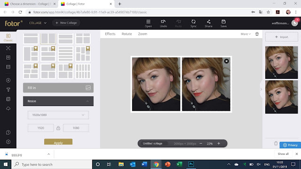Open the wafflemam account profile avatar
This screenshot has height=169, width=301.
point(294,23)
